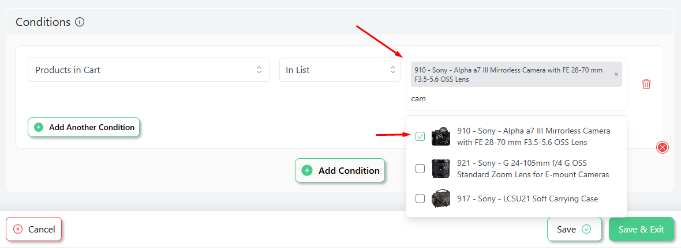The height and width of the screenshot is (248, 681).
Task: Open the In List operator dropdown
Action: click(339, 70)
